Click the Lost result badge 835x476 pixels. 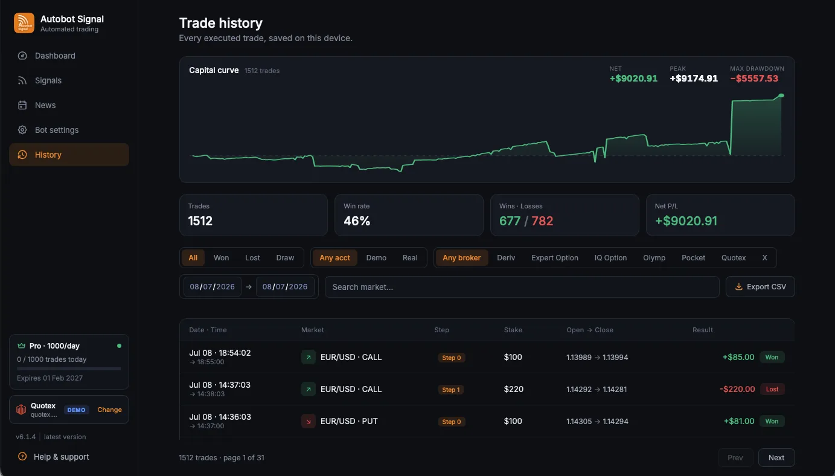pyautogui.click(x=772, y=389)
